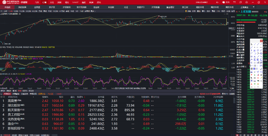The width and height of the screenshot is (268, 136).
Task: Switch to the 科创板 tab
Action: 111,7
